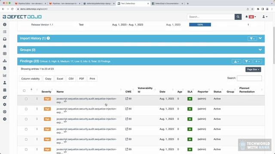
Task: Open the notifications bell with red badge
Action: click(x=251, y=17)
